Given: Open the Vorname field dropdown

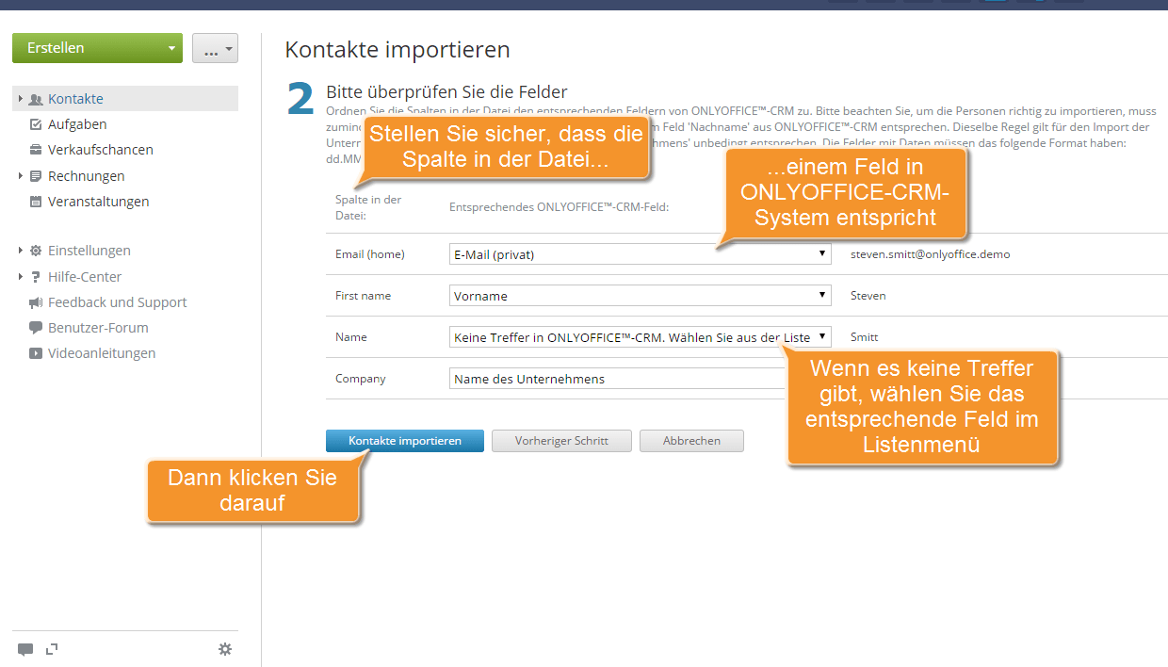Looking at the screenshot, I should pyautogui.click(x=641, y=296).
